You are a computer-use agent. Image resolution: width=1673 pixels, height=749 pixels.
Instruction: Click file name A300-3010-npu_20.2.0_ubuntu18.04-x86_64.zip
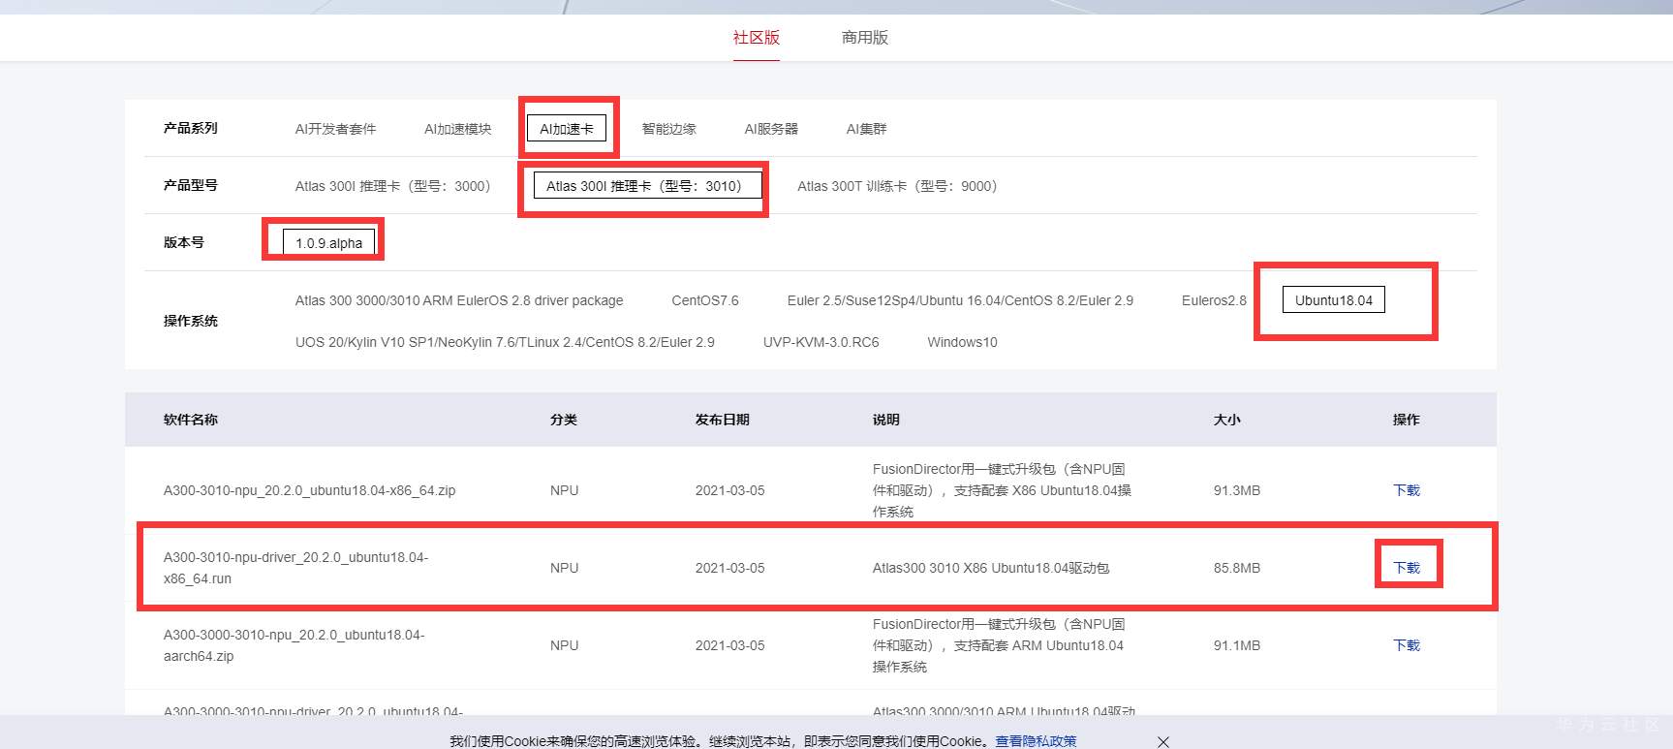pos(309,490)
